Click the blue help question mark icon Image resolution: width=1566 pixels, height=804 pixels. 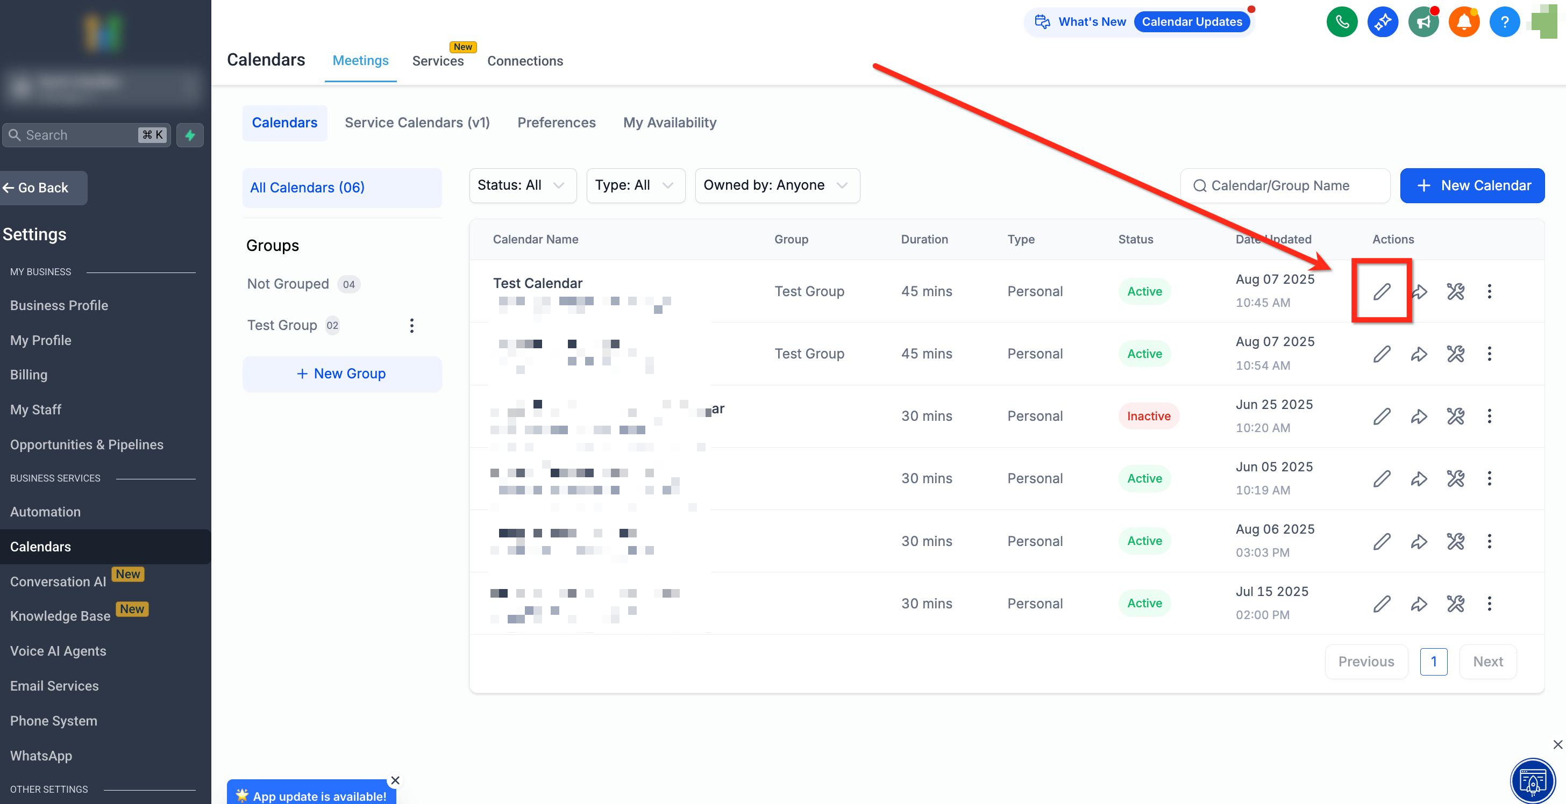pos(1505,22)
